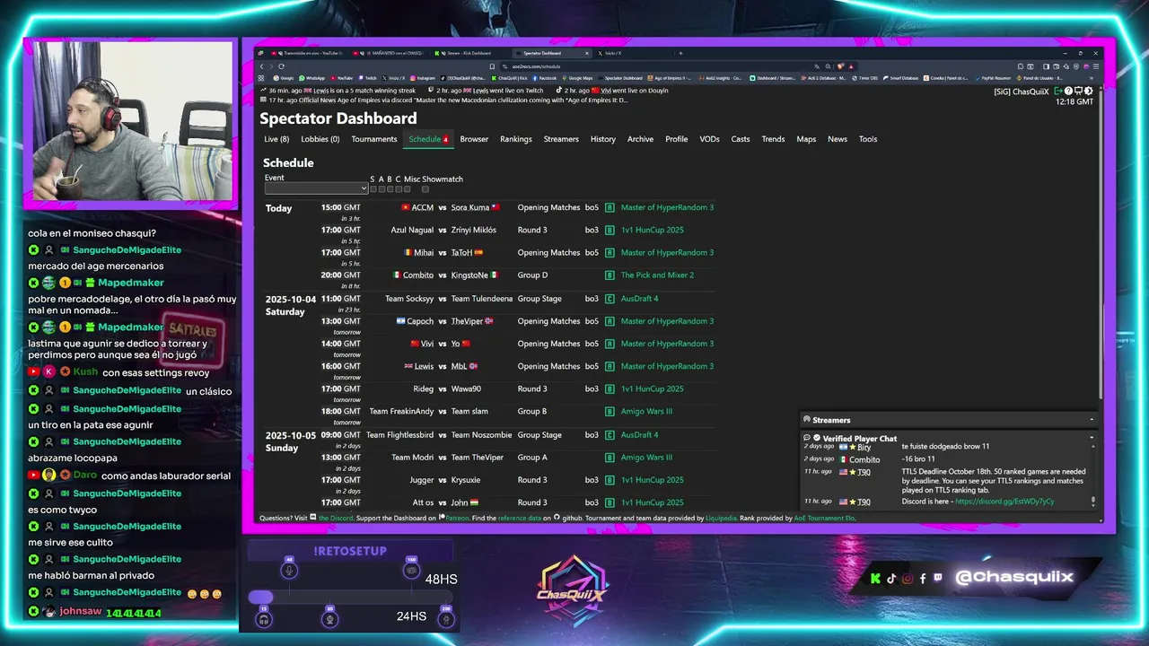Tick the B tier filter checkbox
The image size is (1149, 646).
pyautogui.click(x=390, y=189)
